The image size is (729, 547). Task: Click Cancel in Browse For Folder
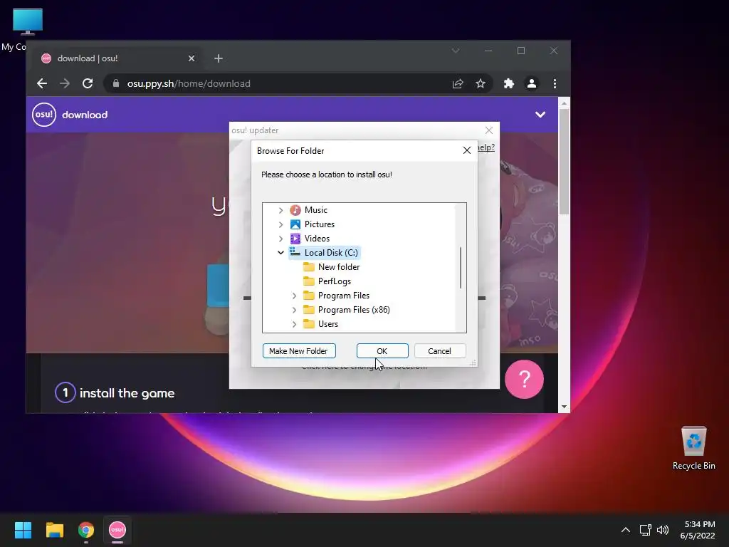tap(439, 351)
